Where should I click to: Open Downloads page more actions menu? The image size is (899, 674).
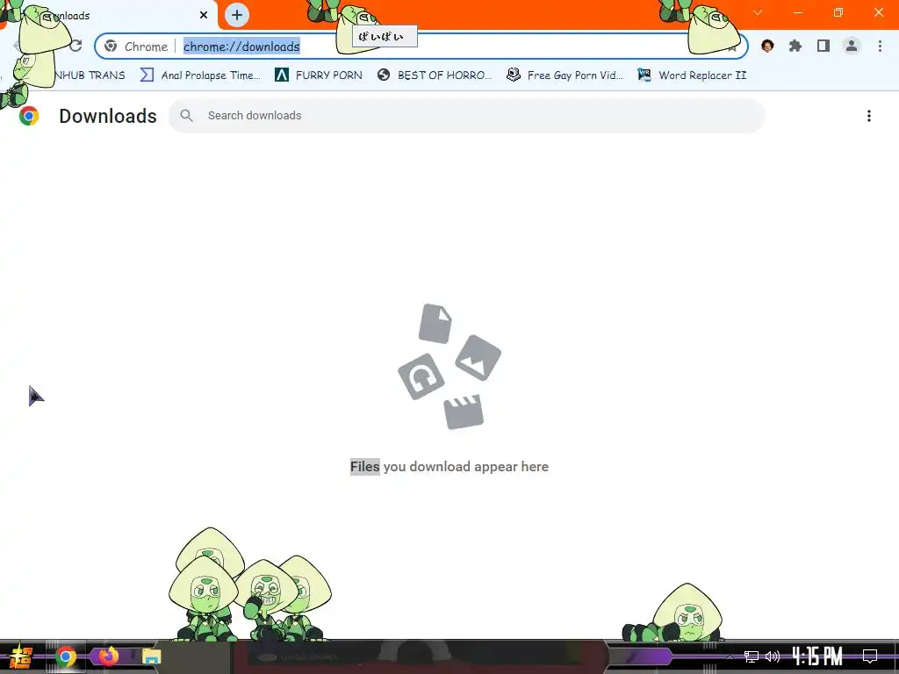coord(869,116)
